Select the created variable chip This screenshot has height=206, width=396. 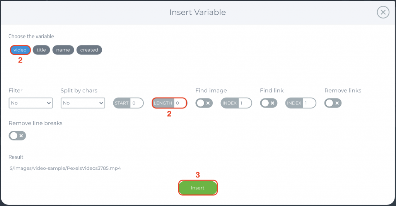(x=89, y=50)
